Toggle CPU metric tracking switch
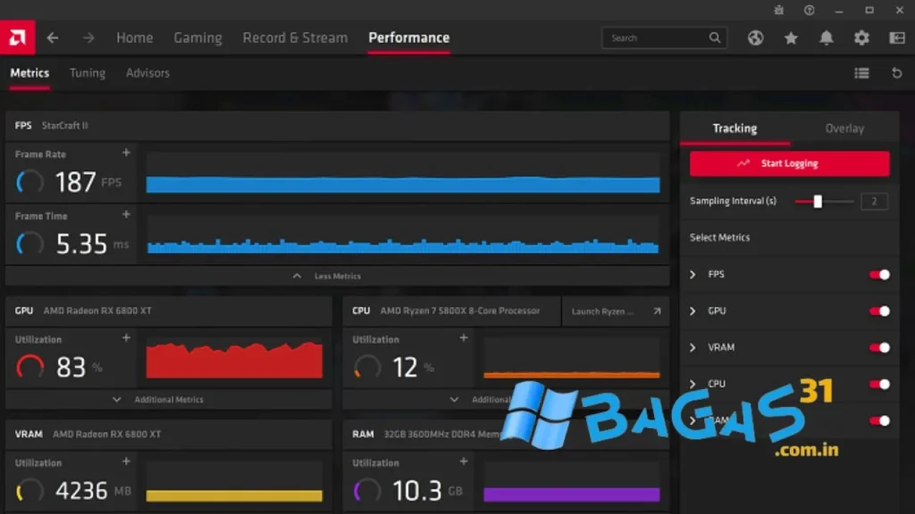 [879, 384]
